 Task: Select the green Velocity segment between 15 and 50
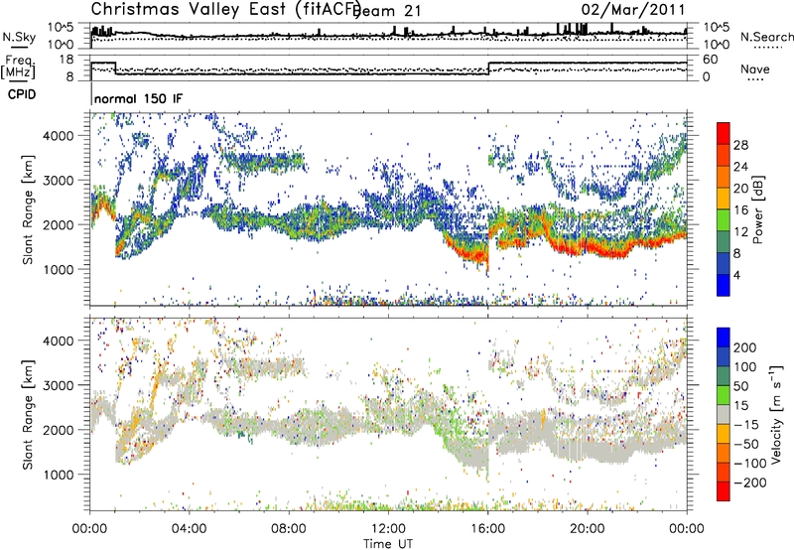[x=724, y=395]
